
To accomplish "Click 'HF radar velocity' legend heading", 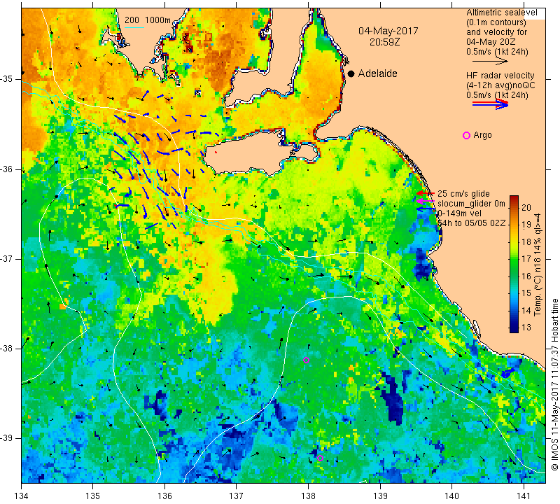I will pyautogui.click(x=500, y=76).
